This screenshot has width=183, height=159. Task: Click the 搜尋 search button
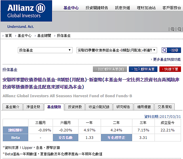(174, 50)
